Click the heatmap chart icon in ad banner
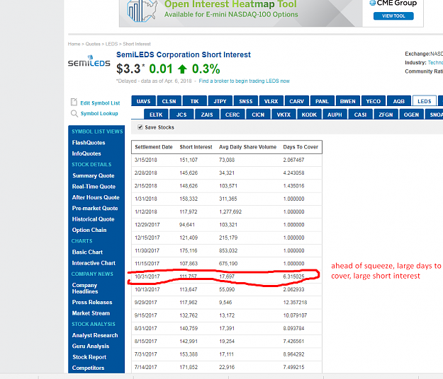443x379 pixels. coord(142,11)
